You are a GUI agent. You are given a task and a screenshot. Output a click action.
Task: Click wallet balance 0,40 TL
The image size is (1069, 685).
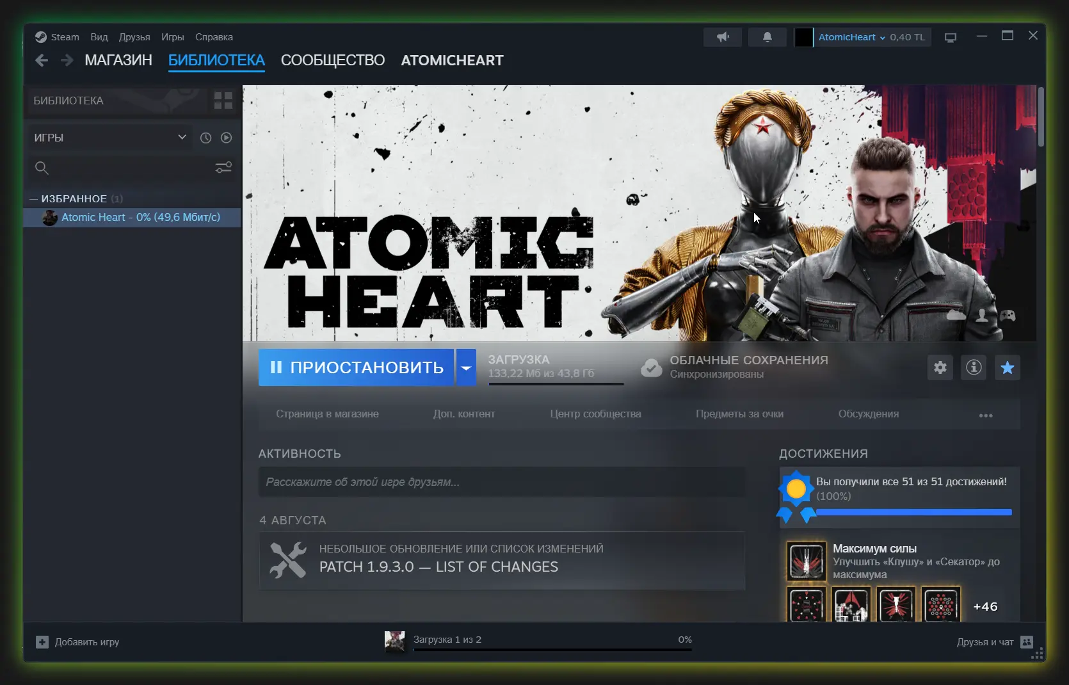click(907, 37)
